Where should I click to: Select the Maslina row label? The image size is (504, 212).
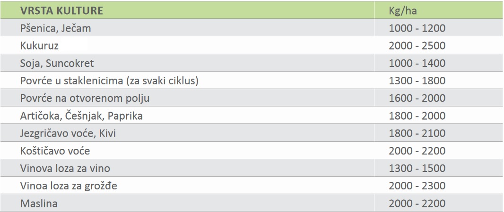tap(39, 204)
